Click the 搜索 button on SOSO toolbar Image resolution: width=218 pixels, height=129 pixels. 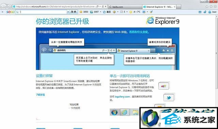coord(74,12)
